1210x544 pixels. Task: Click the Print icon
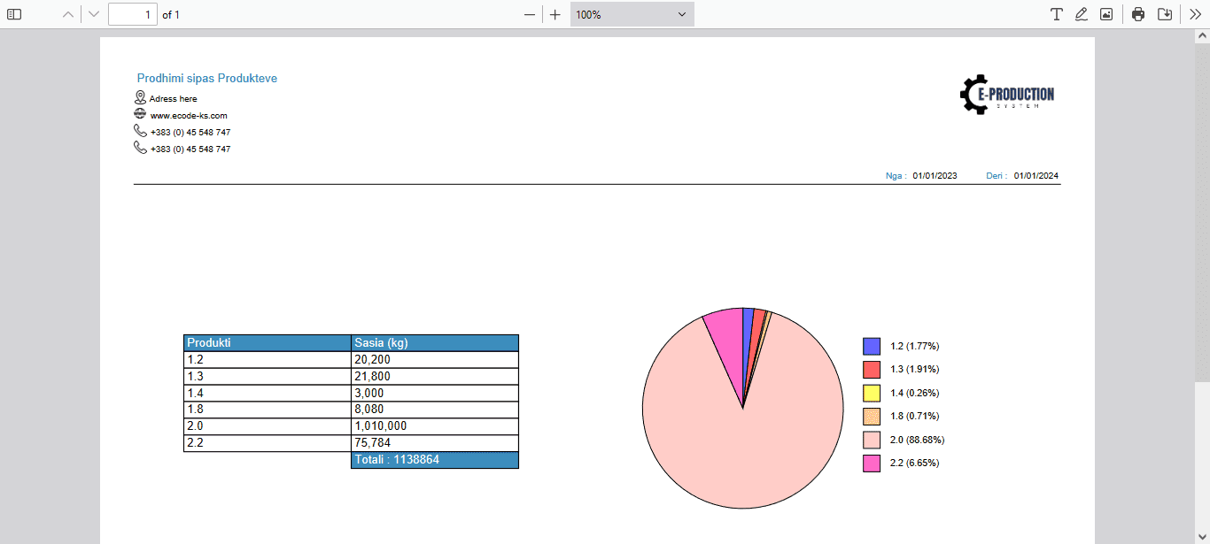click(x=1137, y=13)
